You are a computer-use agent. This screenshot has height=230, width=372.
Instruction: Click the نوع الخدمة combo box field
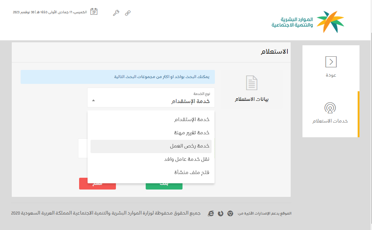coord(151,98)
